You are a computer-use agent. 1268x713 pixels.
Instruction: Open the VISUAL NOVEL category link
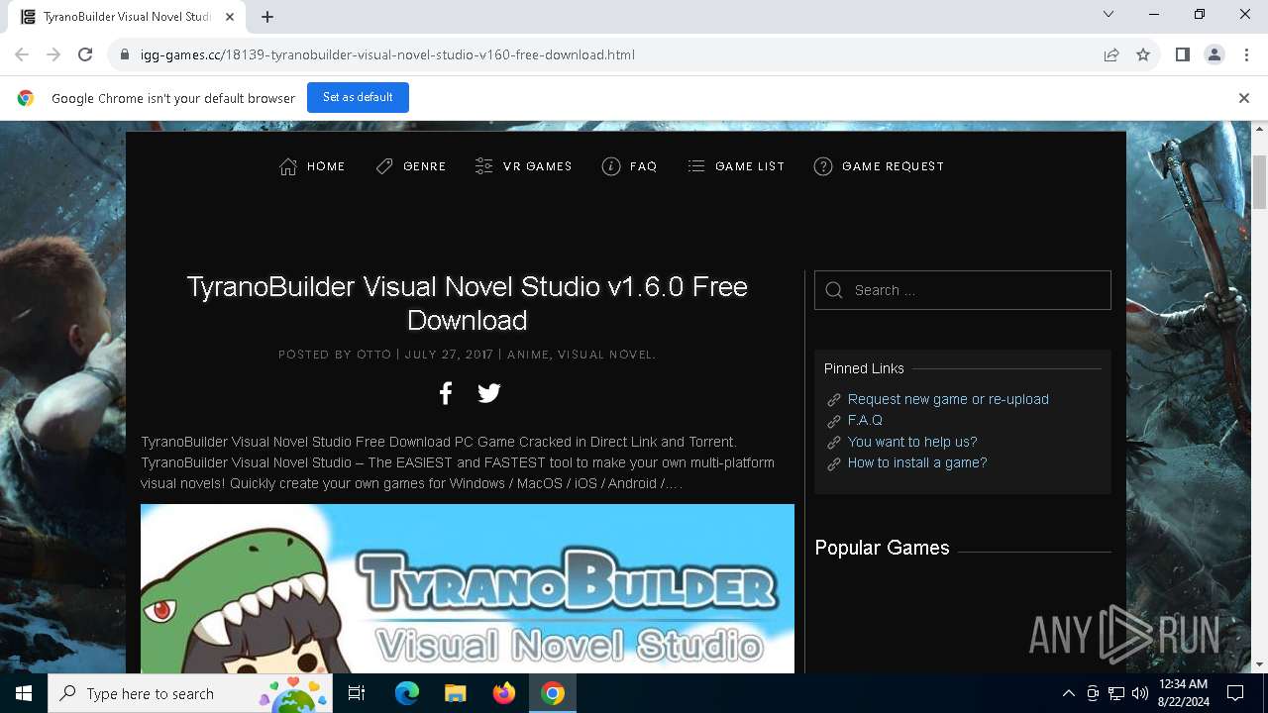click(x=605, y=355)
